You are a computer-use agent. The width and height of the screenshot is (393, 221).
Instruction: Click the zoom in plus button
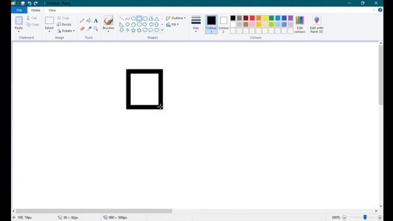pyautogui.click(x=379, y=217)
